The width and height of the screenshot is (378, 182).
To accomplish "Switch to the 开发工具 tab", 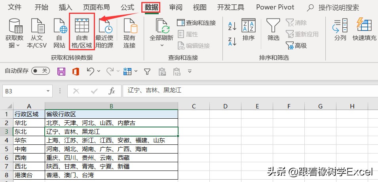I will click(231, 7).
